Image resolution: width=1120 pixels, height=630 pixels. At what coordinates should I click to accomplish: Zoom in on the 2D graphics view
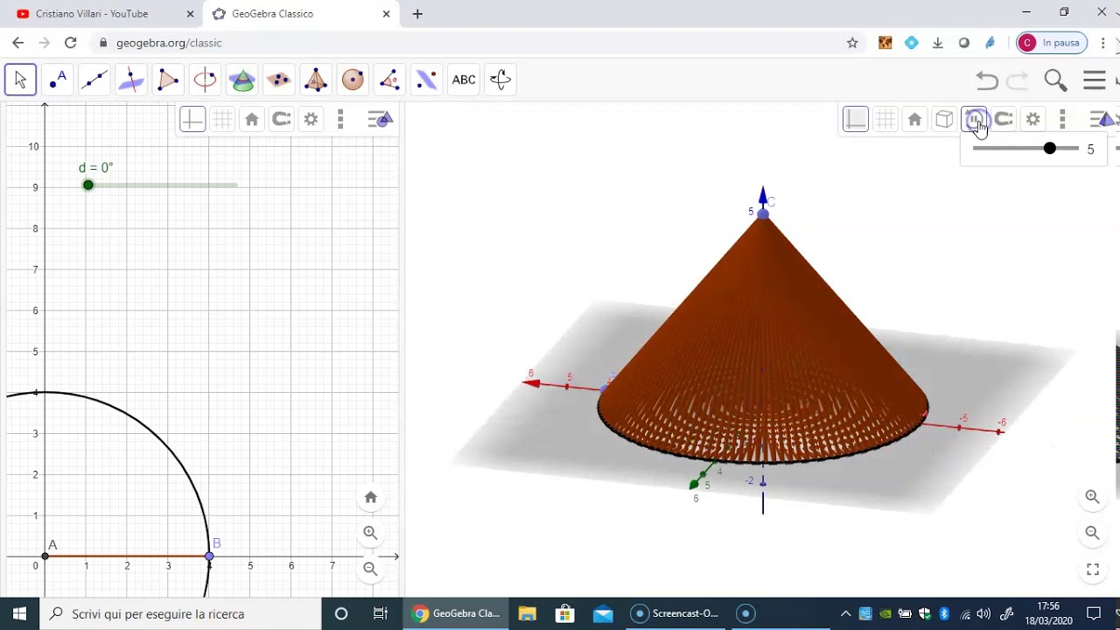371,533
